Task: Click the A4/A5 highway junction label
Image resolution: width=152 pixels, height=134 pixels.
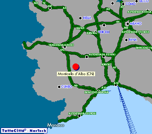Action: click(80, 28)
